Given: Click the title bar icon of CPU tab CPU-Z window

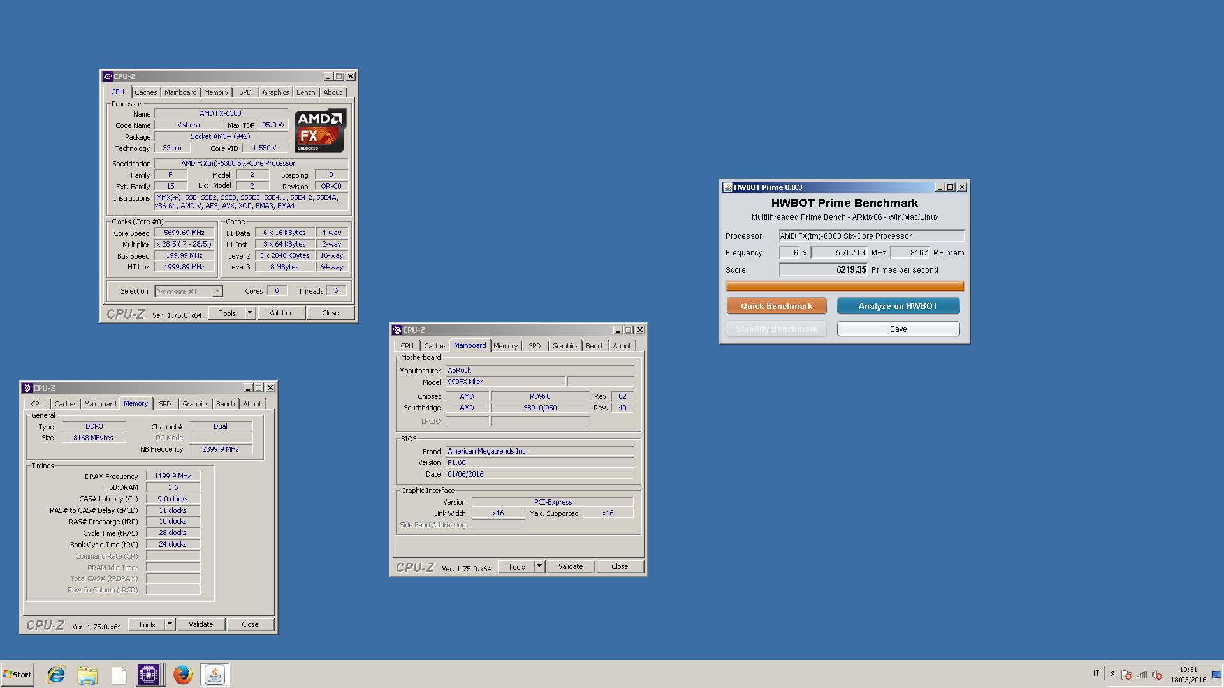Looking at the screenshot, I should [108, 76].
